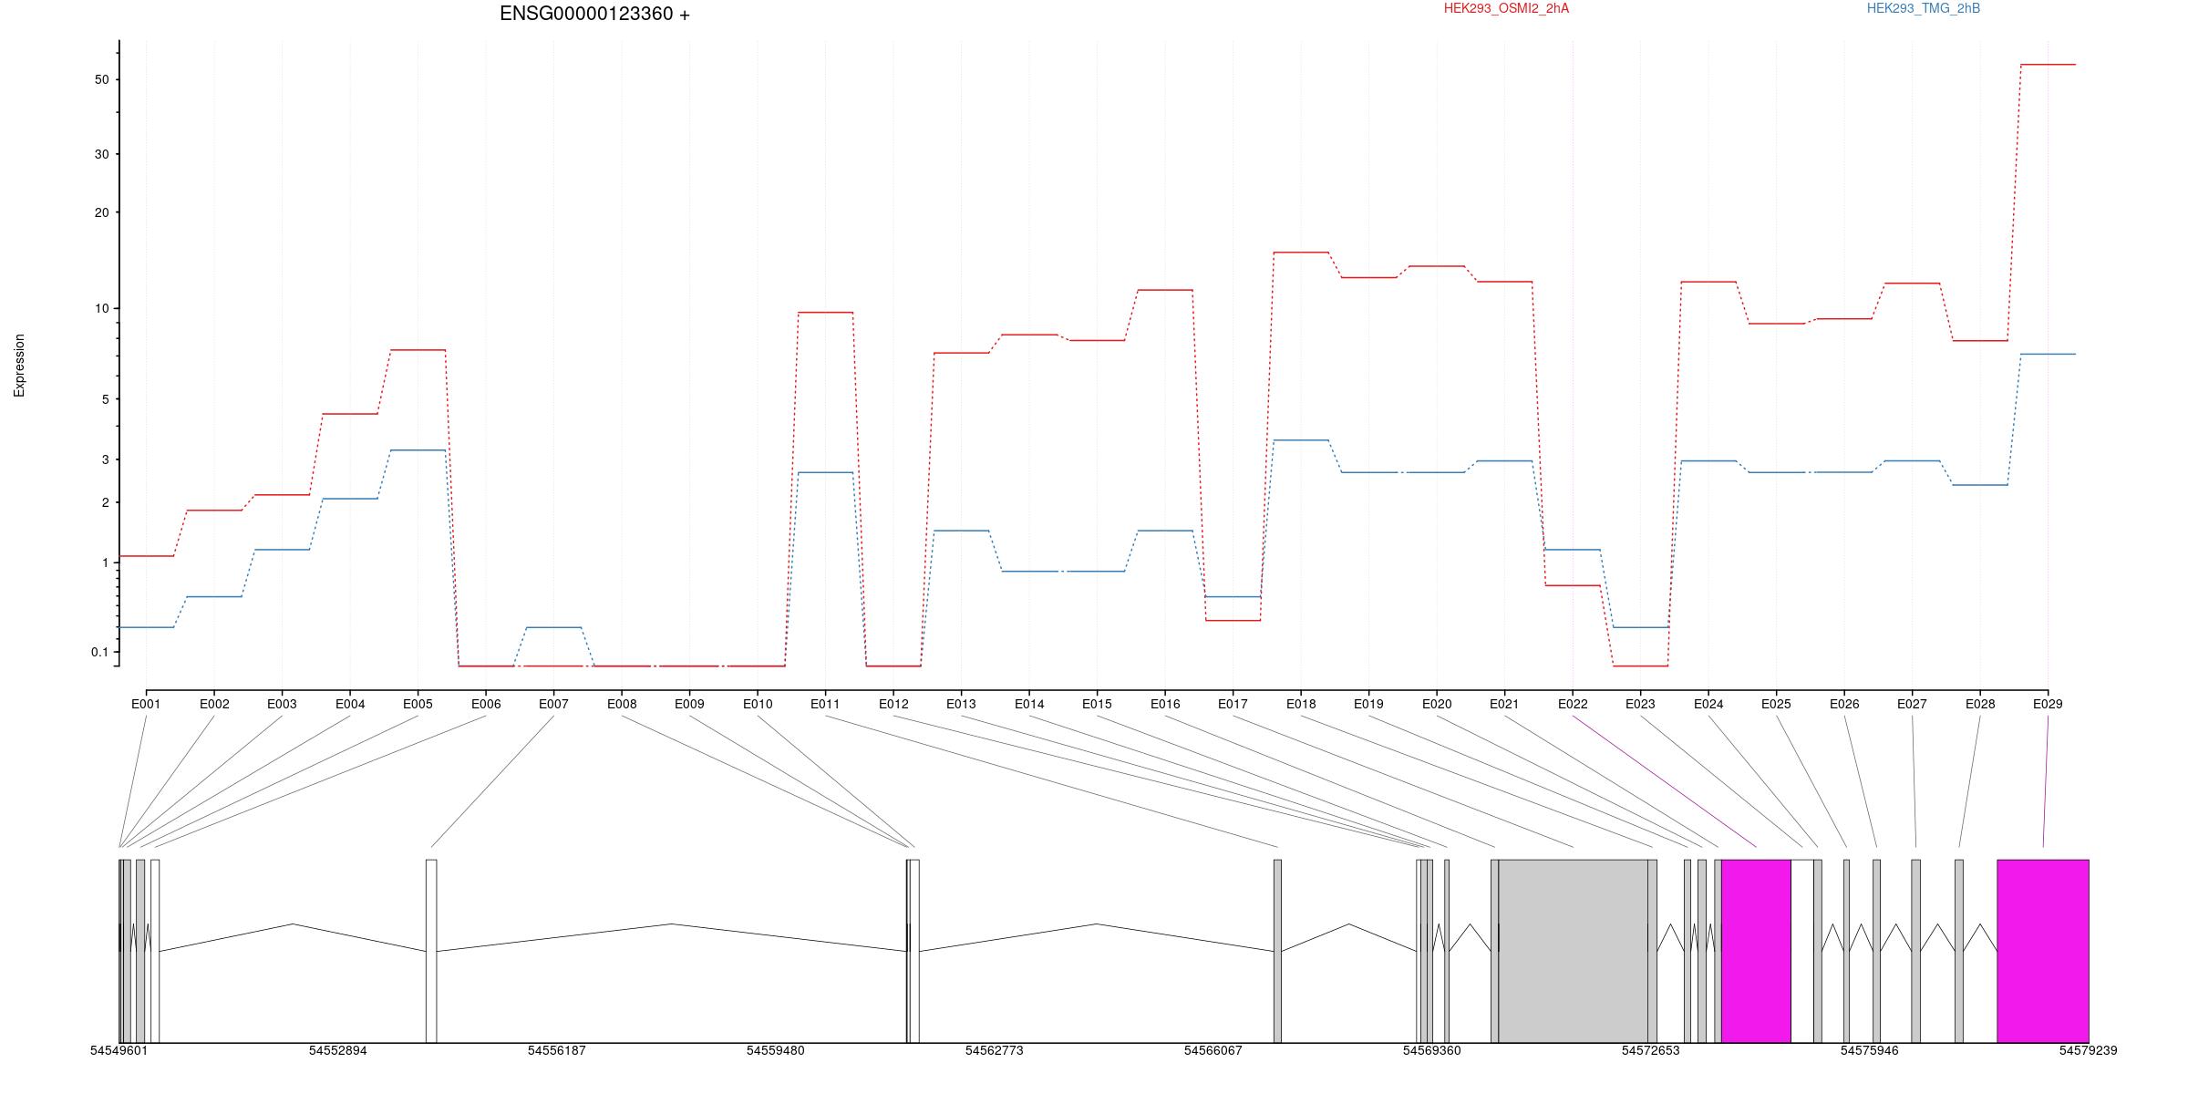The image size is (2188, 1094).
Task: Click the y-axis tick value 50
Action: point(101,79)
